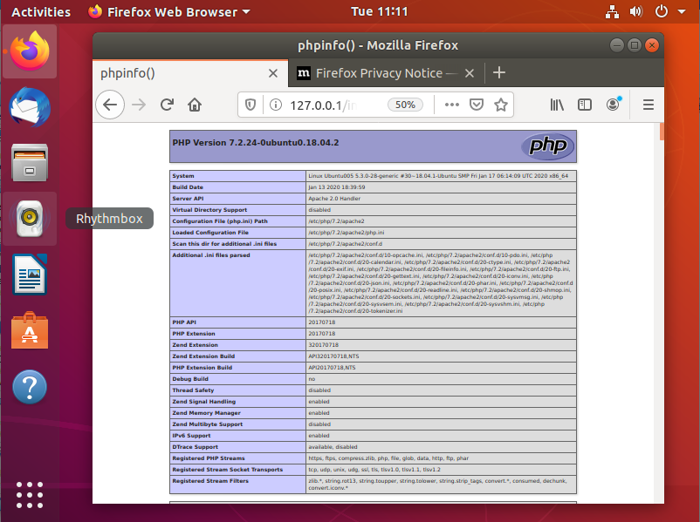700x522 pixels.
Task: Open the Firefox hamburger menu
Action: (649, 105)
